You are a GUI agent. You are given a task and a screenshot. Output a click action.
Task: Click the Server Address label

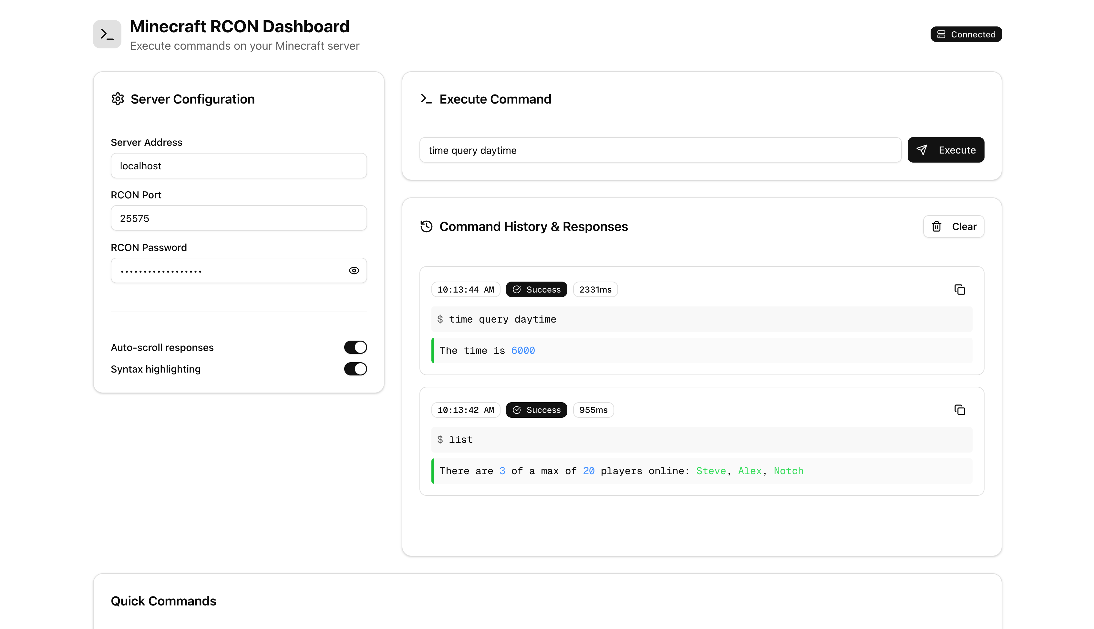[147, 142]
